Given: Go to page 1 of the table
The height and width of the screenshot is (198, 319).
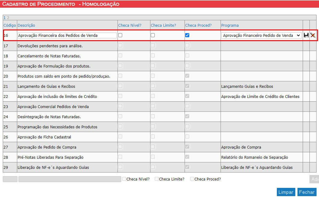Looking at the screenshot, I should click(x=5, y=18).
